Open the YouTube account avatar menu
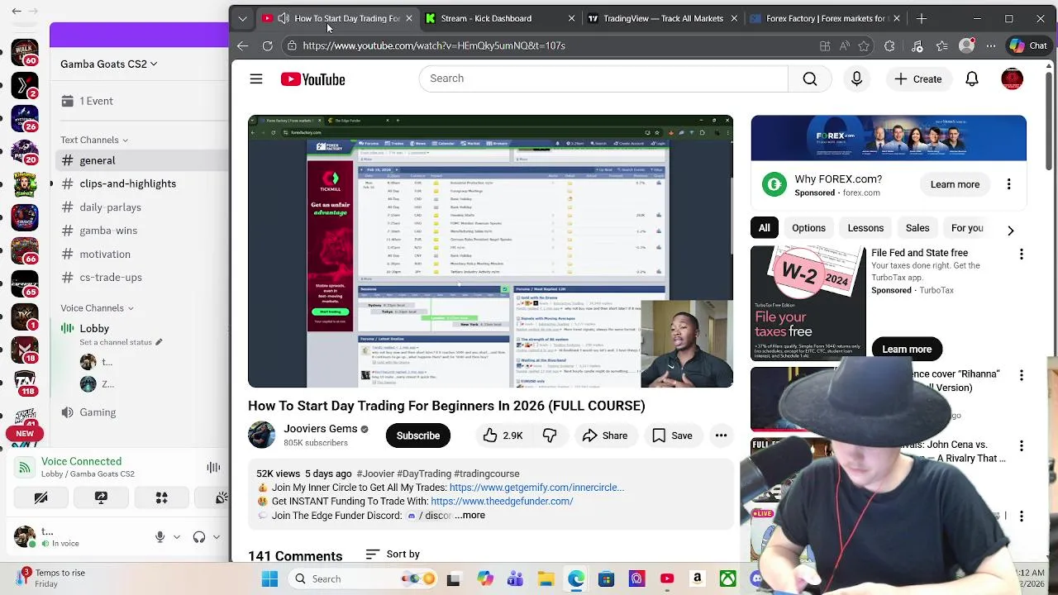 1012,79
